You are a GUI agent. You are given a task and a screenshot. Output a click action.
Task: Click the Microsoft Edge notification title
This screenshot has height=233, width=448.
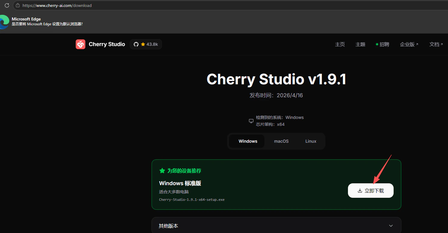click(x=26, y=19)
